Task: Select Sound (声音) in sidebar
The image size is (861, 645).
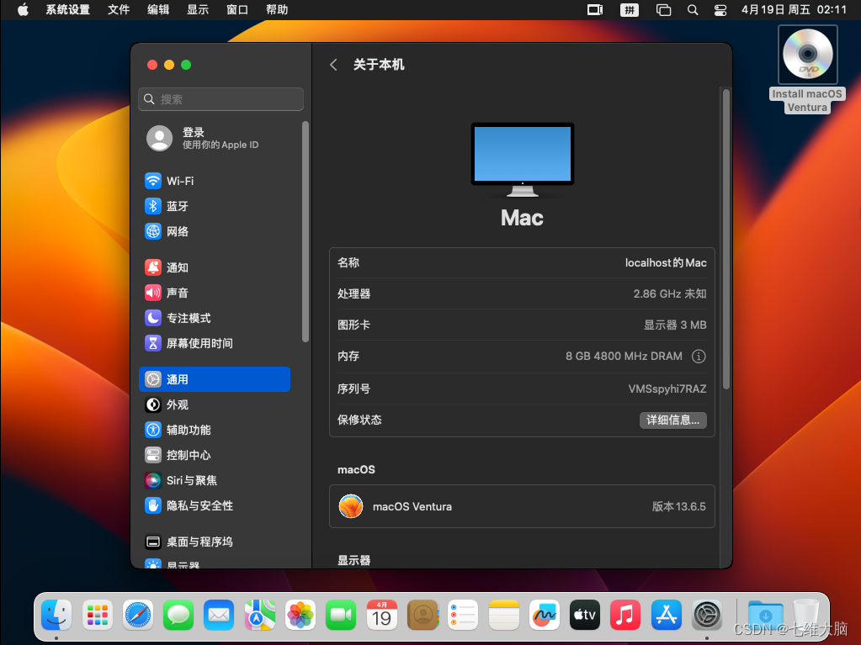Action: 177,293
